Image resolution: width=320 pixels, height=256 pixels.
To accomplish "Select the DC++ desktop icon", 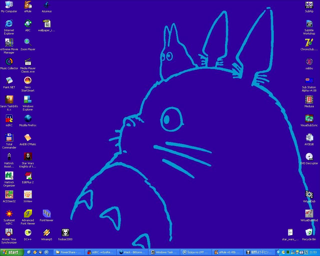I will pyautogui.click(x=28, y=235).
